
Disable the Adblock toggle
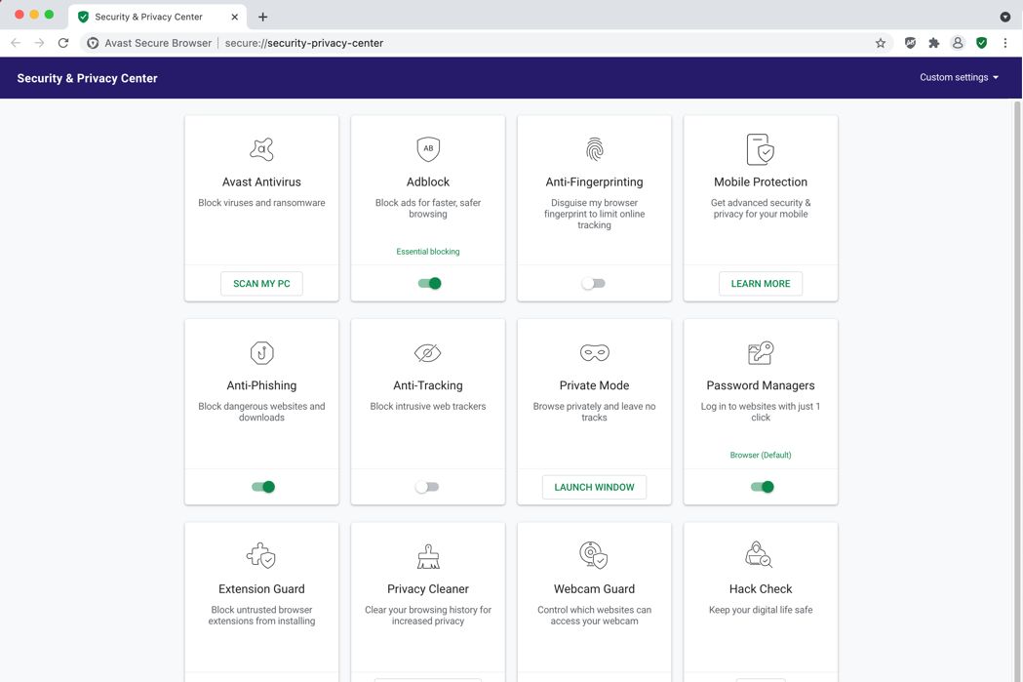point(429,284)
